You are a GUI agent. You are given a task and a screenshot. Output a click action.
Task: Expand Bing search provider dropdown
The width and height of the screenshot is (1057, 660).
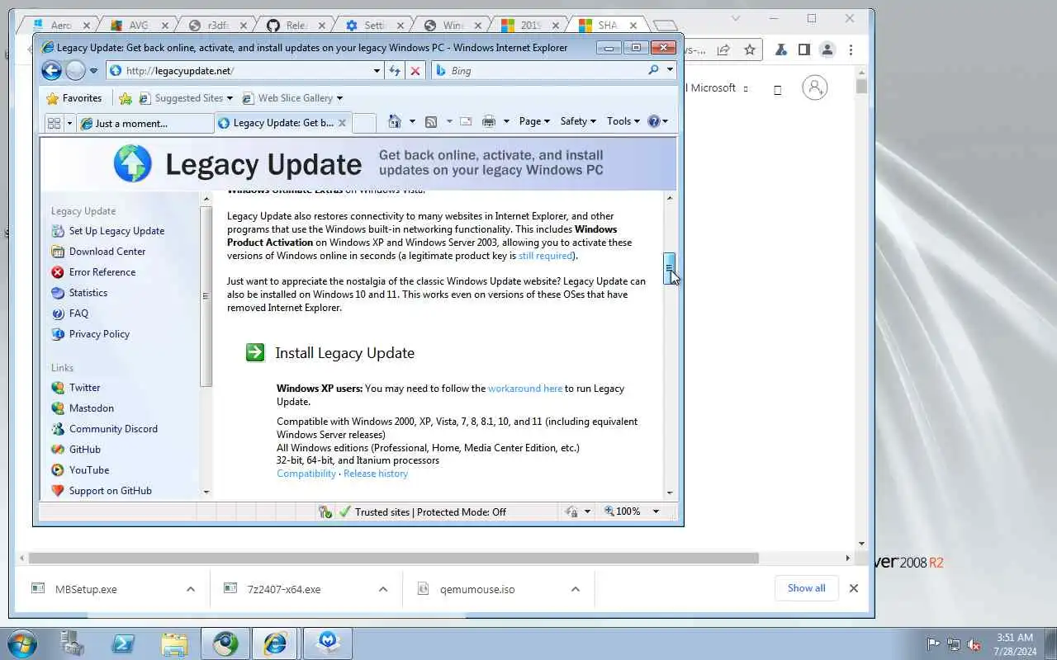tap(670, 71)
